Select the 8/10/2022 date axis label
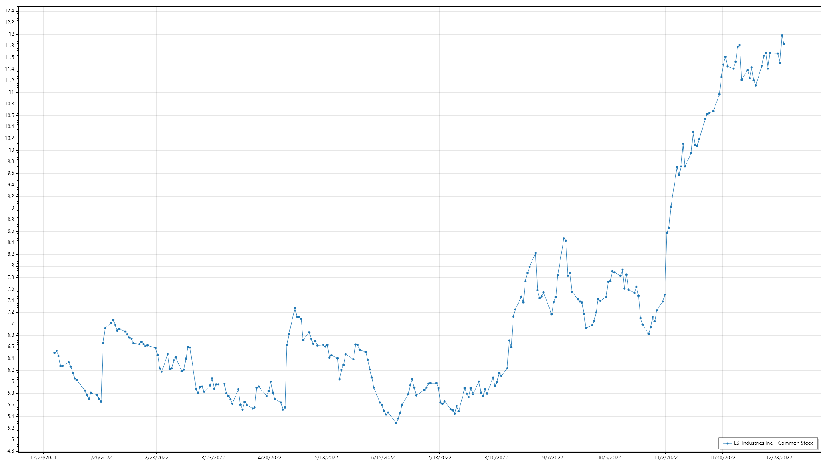827x465 pixels. (496, 458)
